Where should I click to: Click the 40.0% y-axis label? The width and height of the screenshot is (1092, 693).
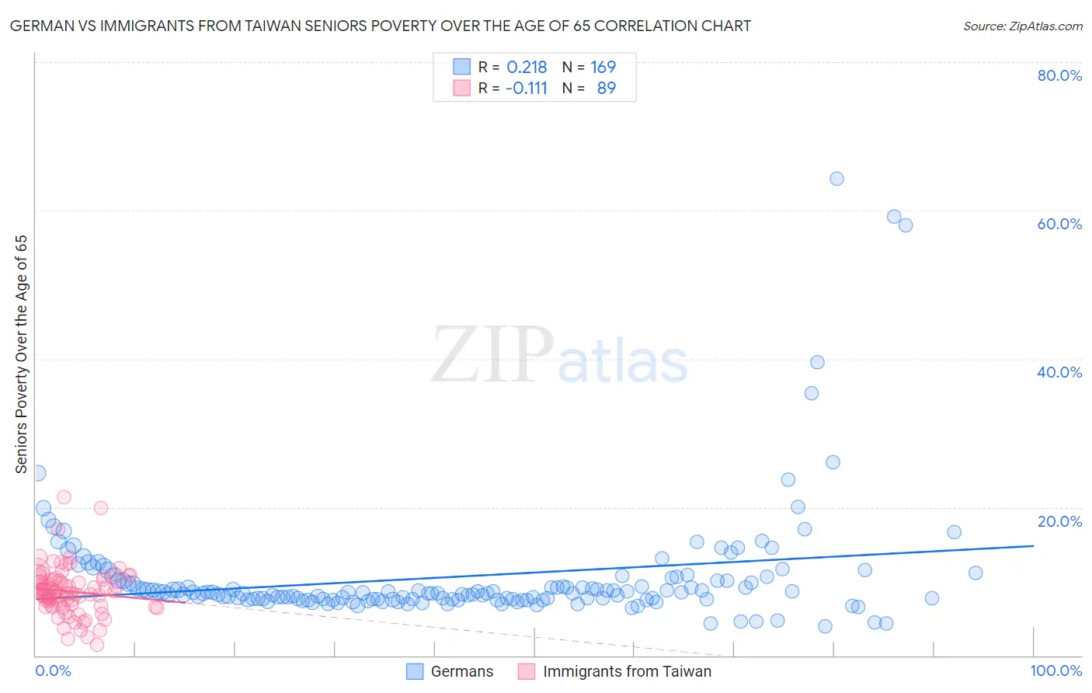(x=1059, y=372)
